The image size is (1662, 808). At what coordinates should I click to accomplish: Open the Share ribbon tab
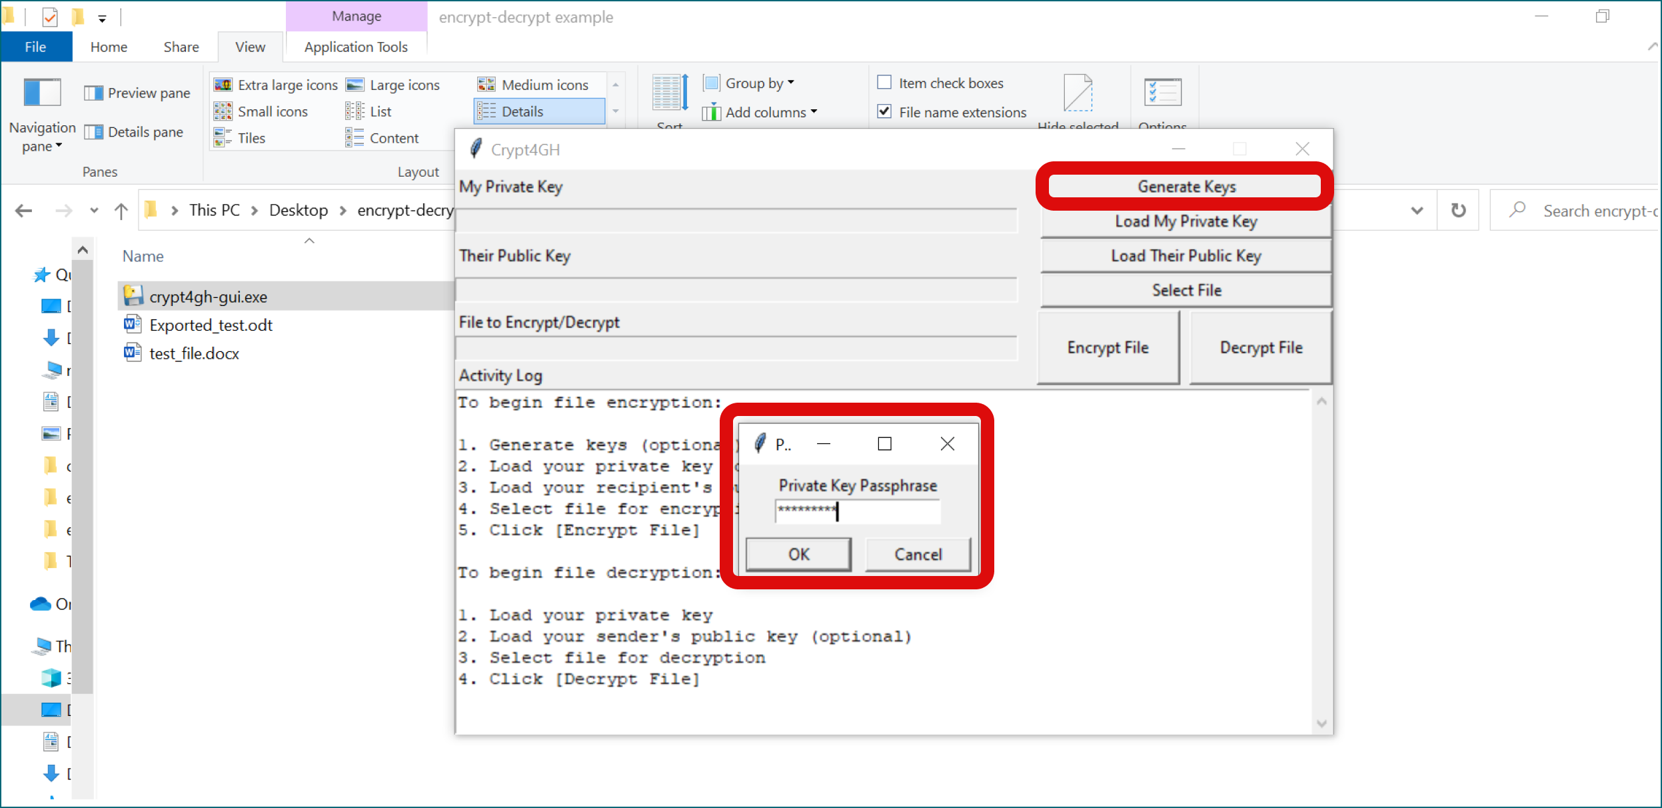[x=181, y=47]
